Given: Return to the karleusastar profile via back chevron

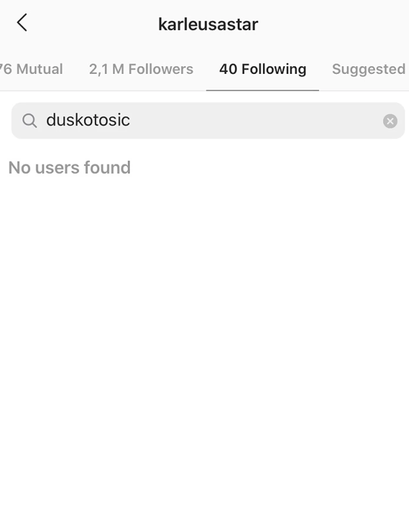Looking at the screenshot, I should click(x=22, y=23).
